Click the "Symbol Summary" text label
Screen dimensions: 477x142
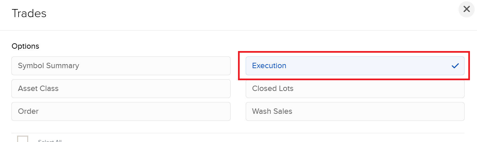pos(48,66)
